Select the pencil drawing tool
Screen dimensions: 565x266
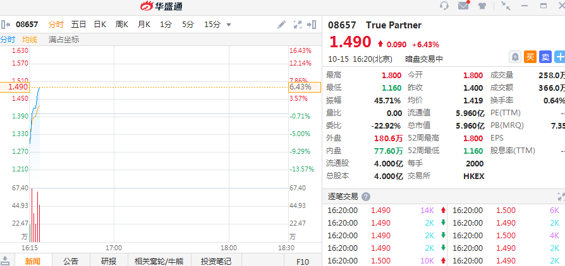click(x=282, y=25)
